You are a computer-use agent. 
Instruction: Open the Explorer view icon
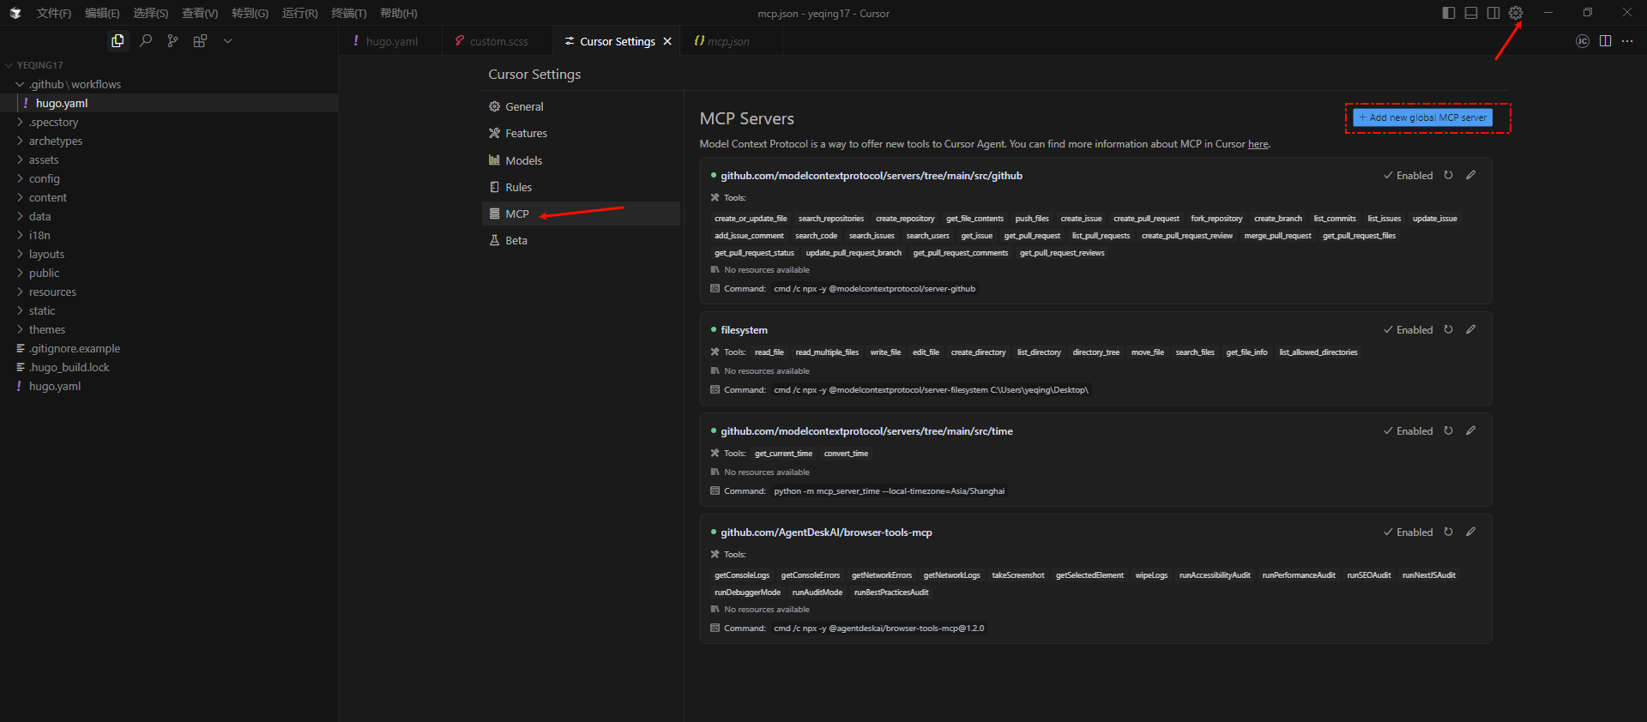tap(118, 41)
